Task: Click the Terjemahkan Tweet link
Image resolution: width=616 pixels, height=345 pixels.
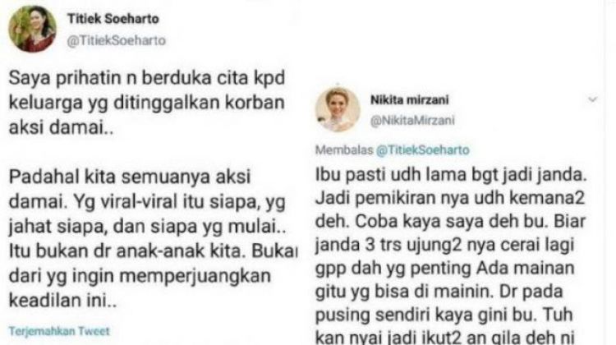Action: tap(59, 331)
